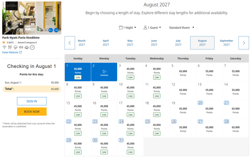Select August 29 date cell
The width and height of the screenshot is (251, 158).
pyautogui.click(x=78, y=147)
